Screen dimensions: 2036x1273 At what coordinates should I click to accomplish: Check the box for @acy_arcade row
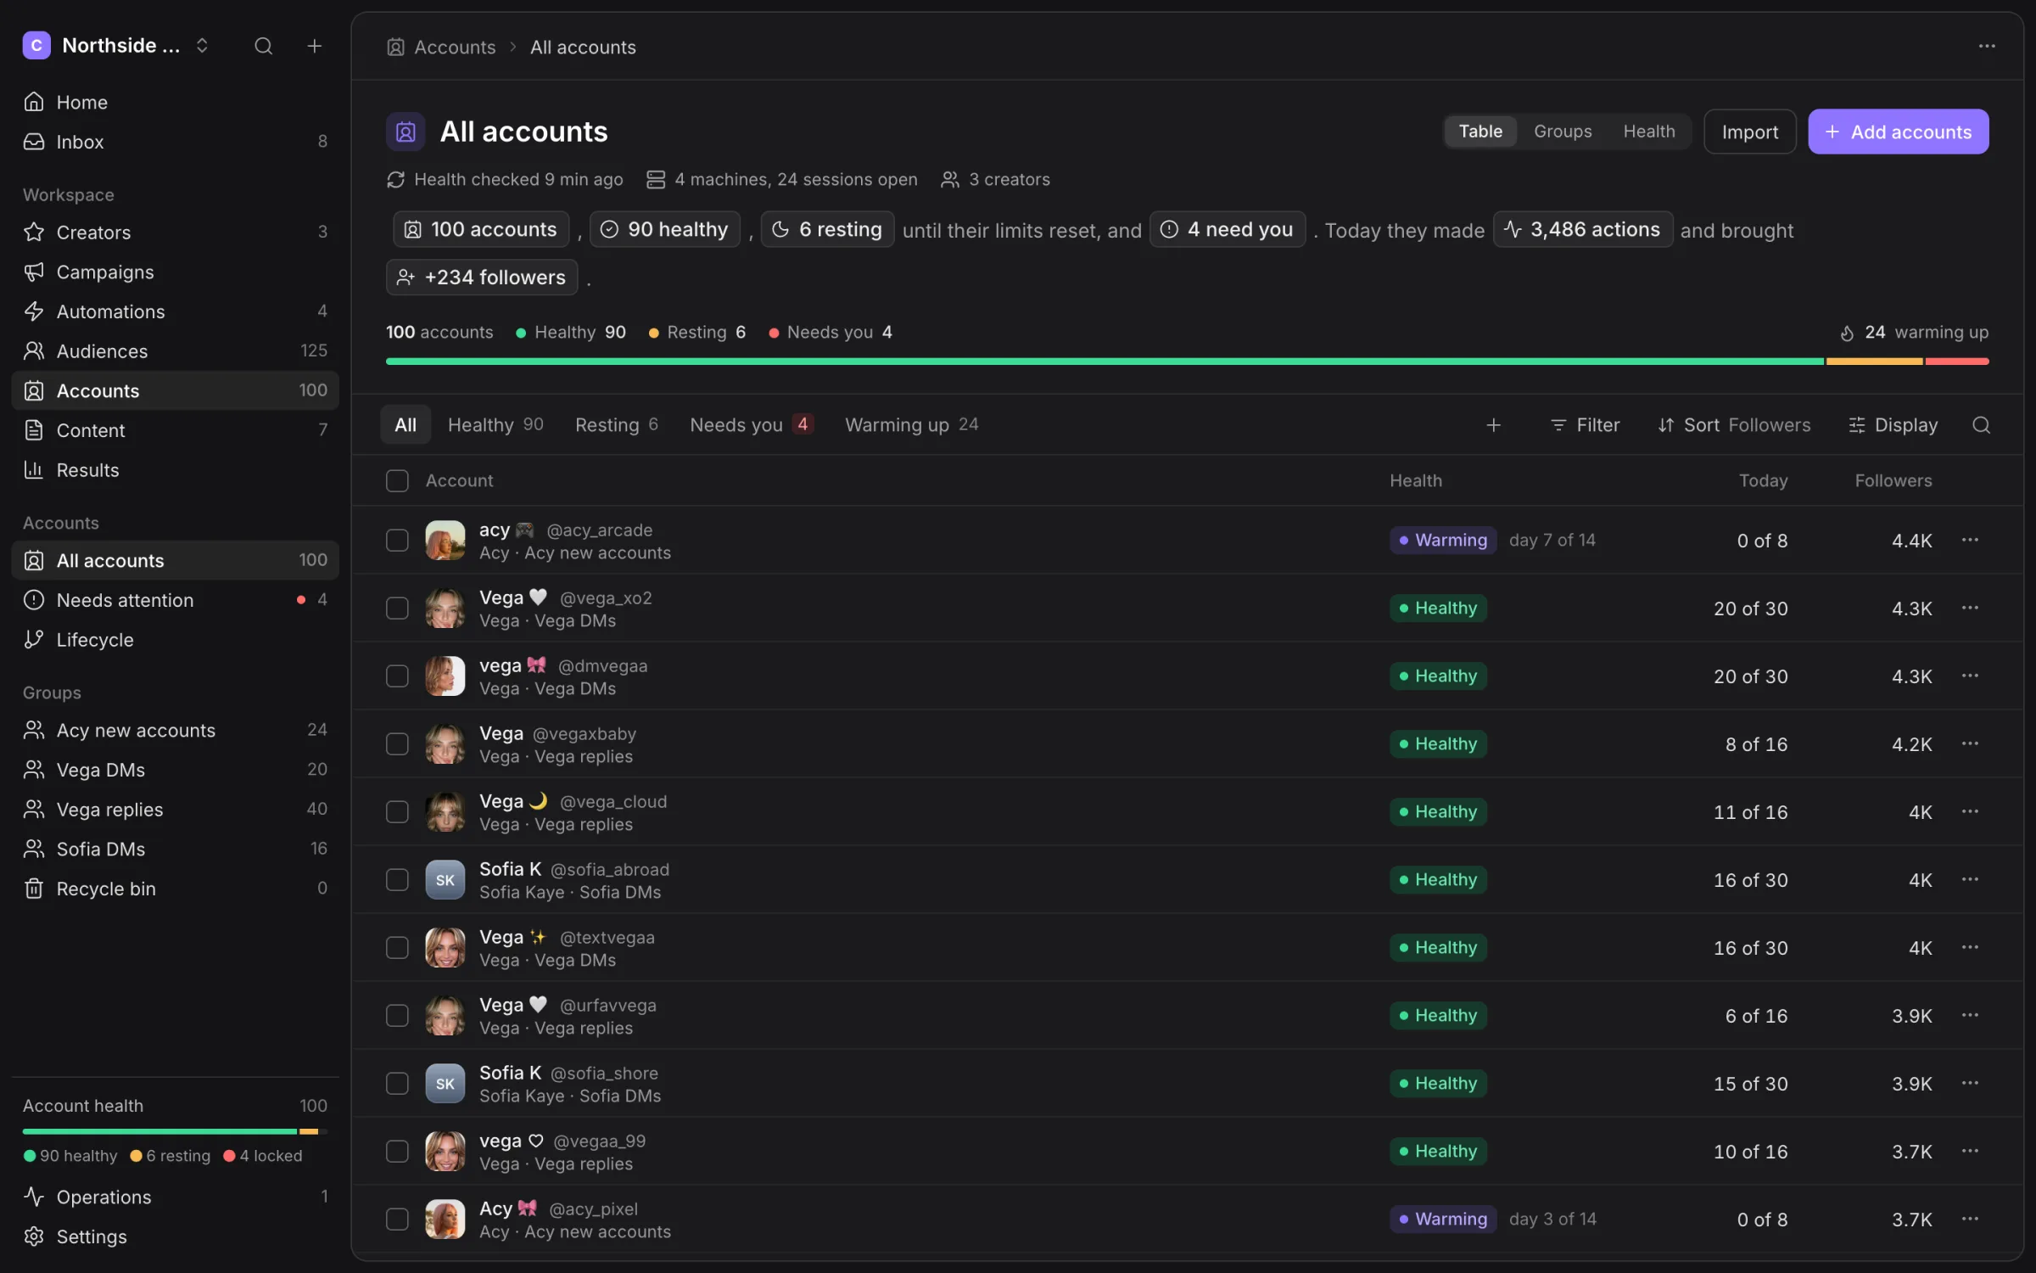pos(397,540)
